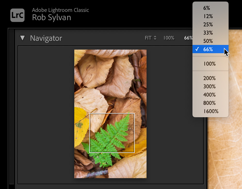This screenshot has height=189, width=242.
Task: Set Navigator zoom to 100% preset
Action: click(169, 38)
